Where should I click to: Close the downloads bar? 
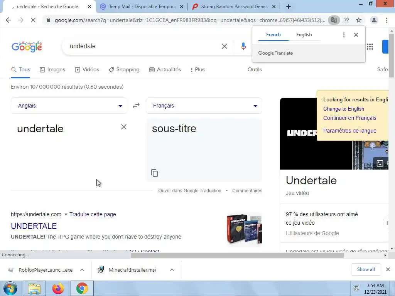388,269
